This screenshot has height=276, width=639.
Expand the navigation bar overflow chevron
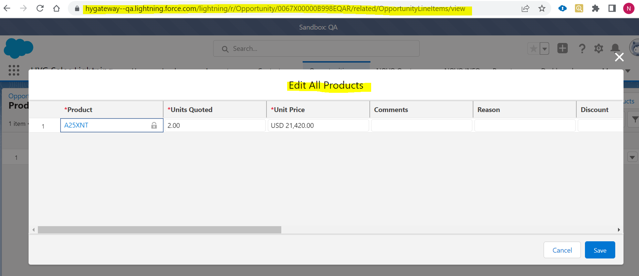coord(628,70)
